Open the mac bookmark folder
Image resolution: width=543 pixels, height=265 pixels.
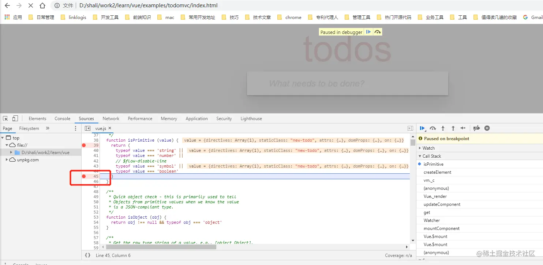[x=166, y=17]
